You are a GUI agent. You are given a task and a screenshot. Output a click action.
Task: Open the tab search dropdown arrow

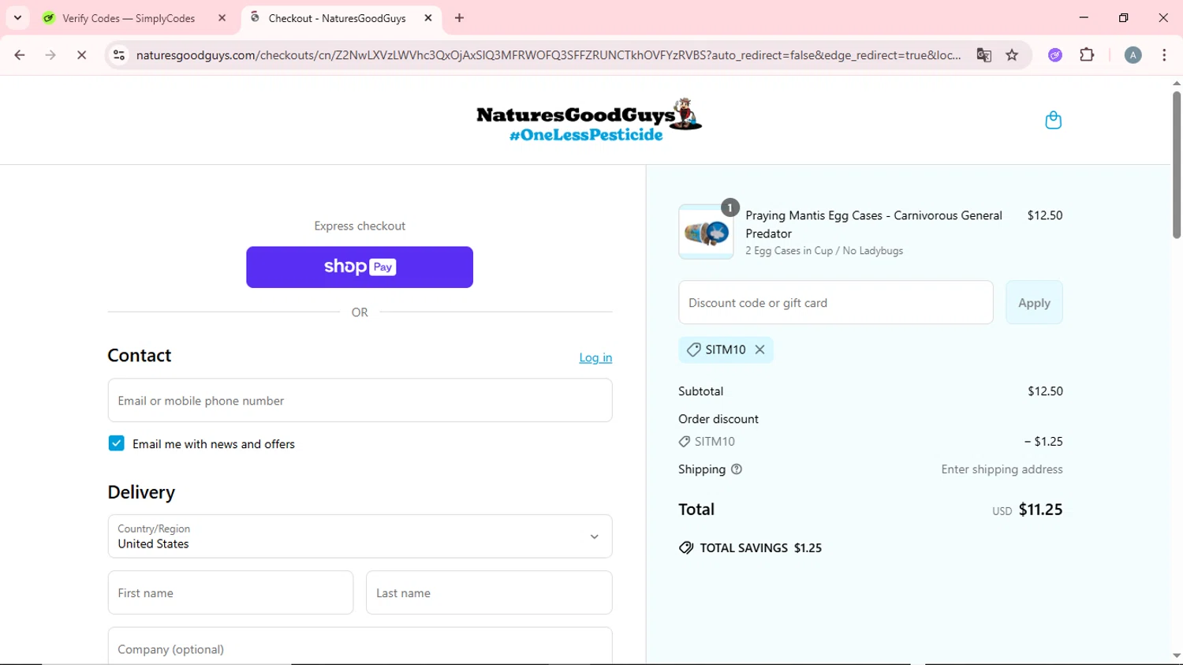pyautogui.click(x=17, y=18)
